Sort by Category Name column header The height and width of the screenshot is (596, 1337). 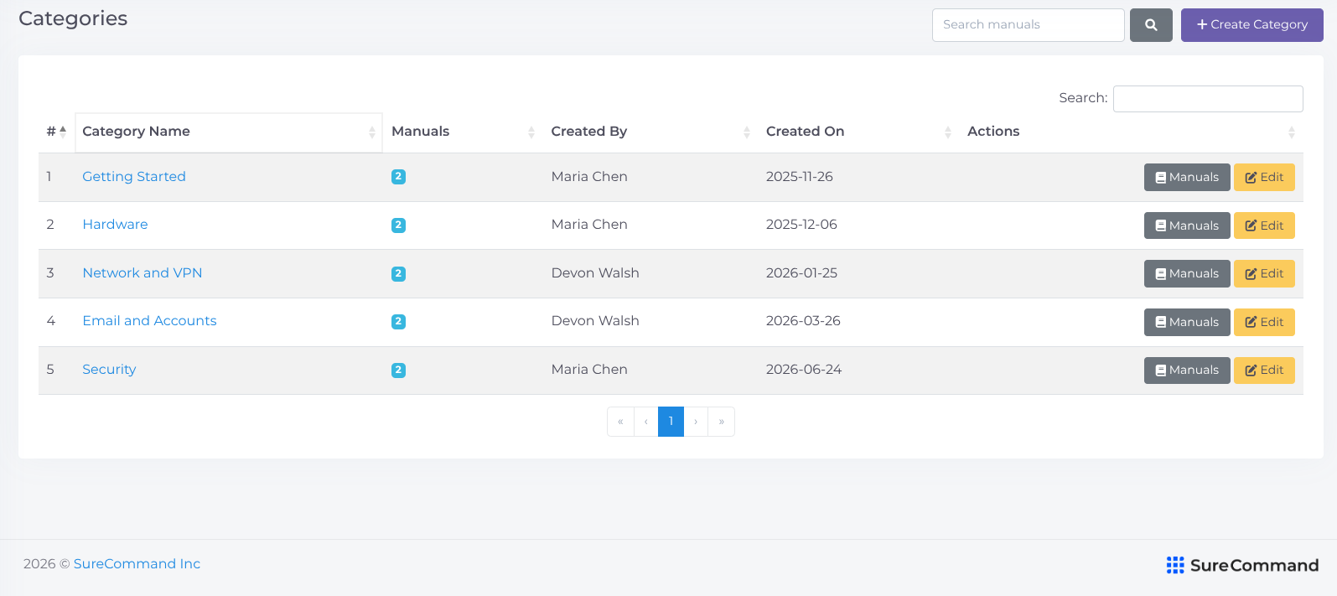click(229, 132)
